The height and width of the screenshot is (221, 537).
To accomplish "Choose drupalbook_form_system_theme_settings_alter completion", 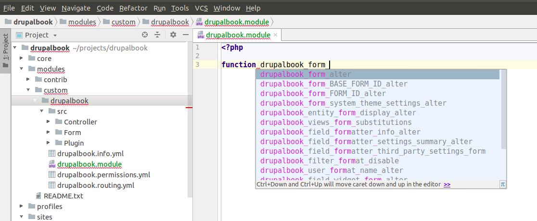I will coord(377,103).
